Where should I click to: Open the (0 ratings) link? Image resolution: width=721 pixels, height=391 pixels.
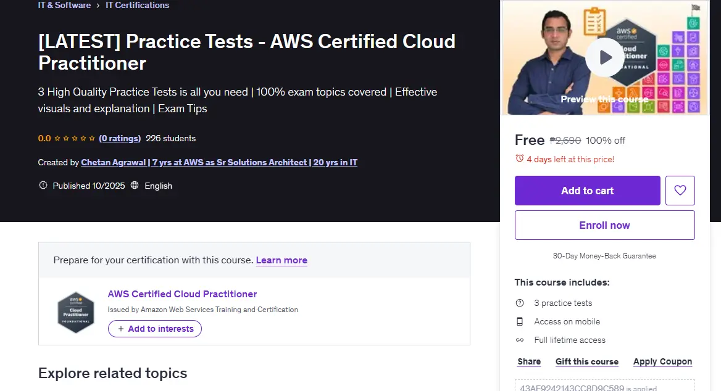point(120,138)
